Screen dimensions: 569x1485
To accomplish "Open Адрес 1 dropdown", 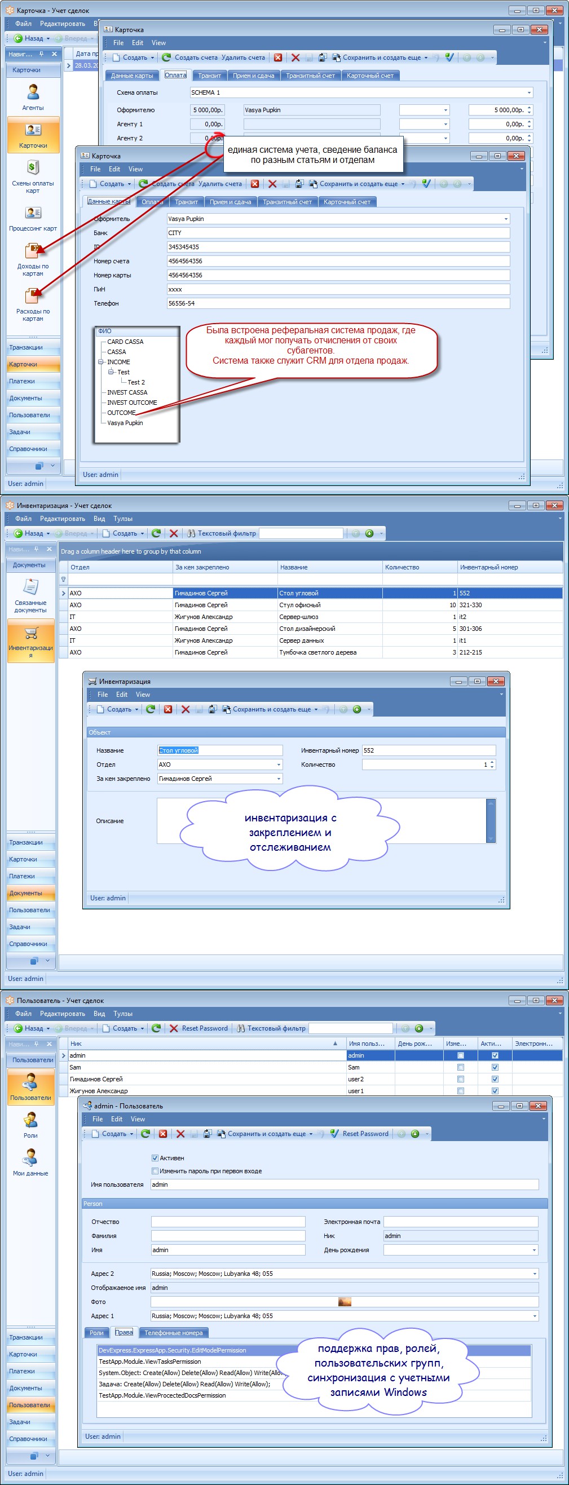I will point(534,1315).
